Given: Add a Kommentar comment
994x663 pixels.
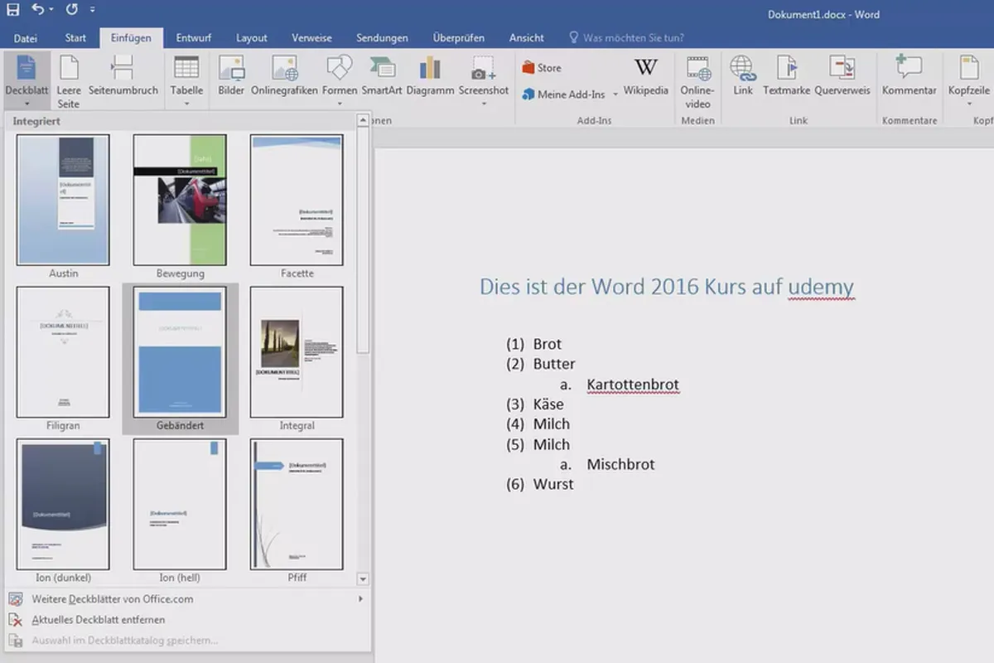Looking at the screenshot, I should pos(909,75).
